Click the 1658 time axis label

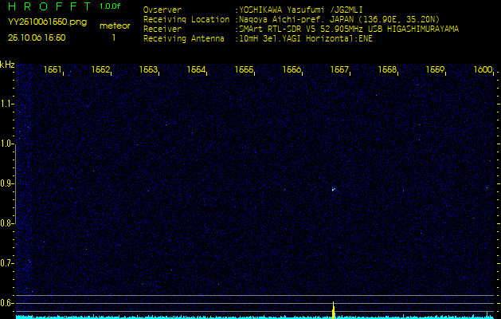[x=387, y=69]
